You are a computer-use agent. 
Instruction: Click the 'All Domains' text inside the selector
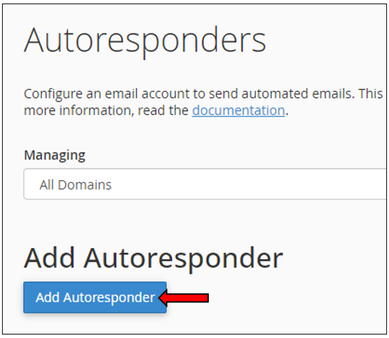(x=75, y=185)
